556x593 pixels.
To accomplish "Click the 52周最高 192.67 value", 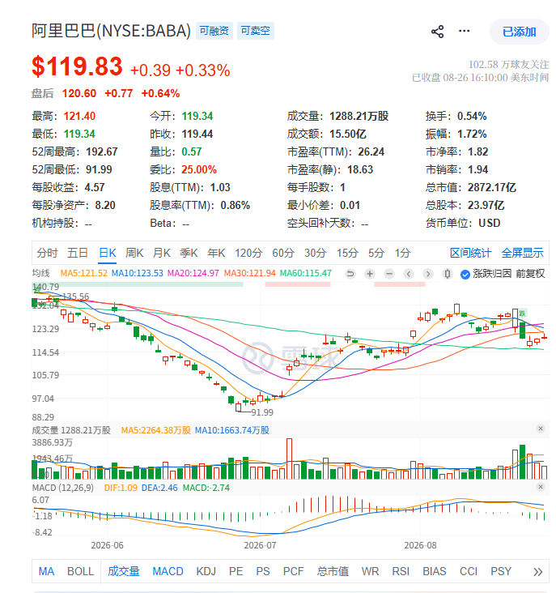I will pyautogui.click(x=102, y=151).
